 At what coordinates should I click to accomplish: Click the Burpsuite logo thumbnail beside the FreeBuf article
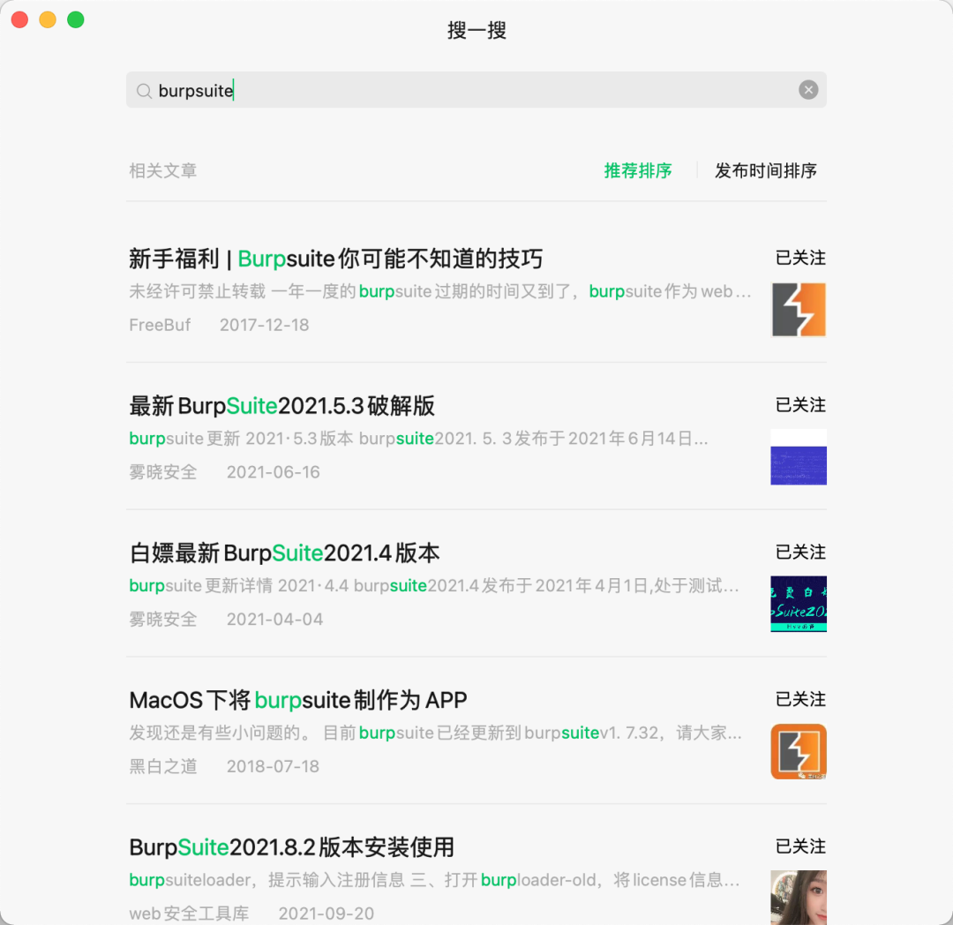pyautogui.click(x=799, y=310)
